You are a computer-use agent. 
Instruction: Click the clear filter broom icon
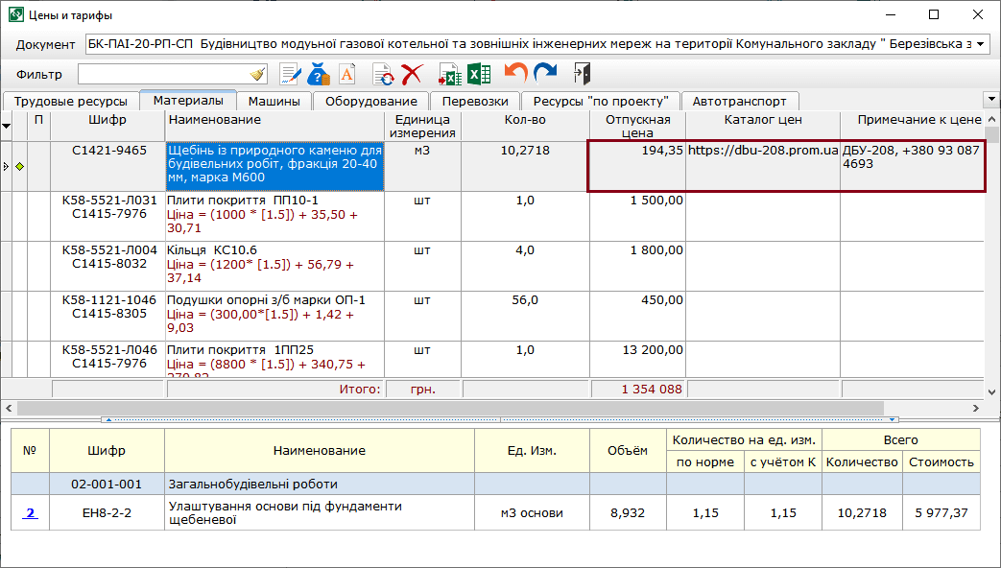tap(257, 74)
